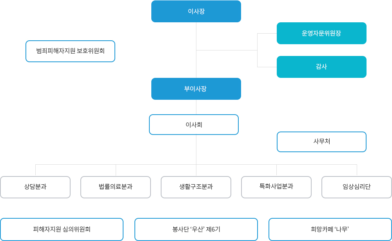Click the 법률의료분과 division box

116,187
